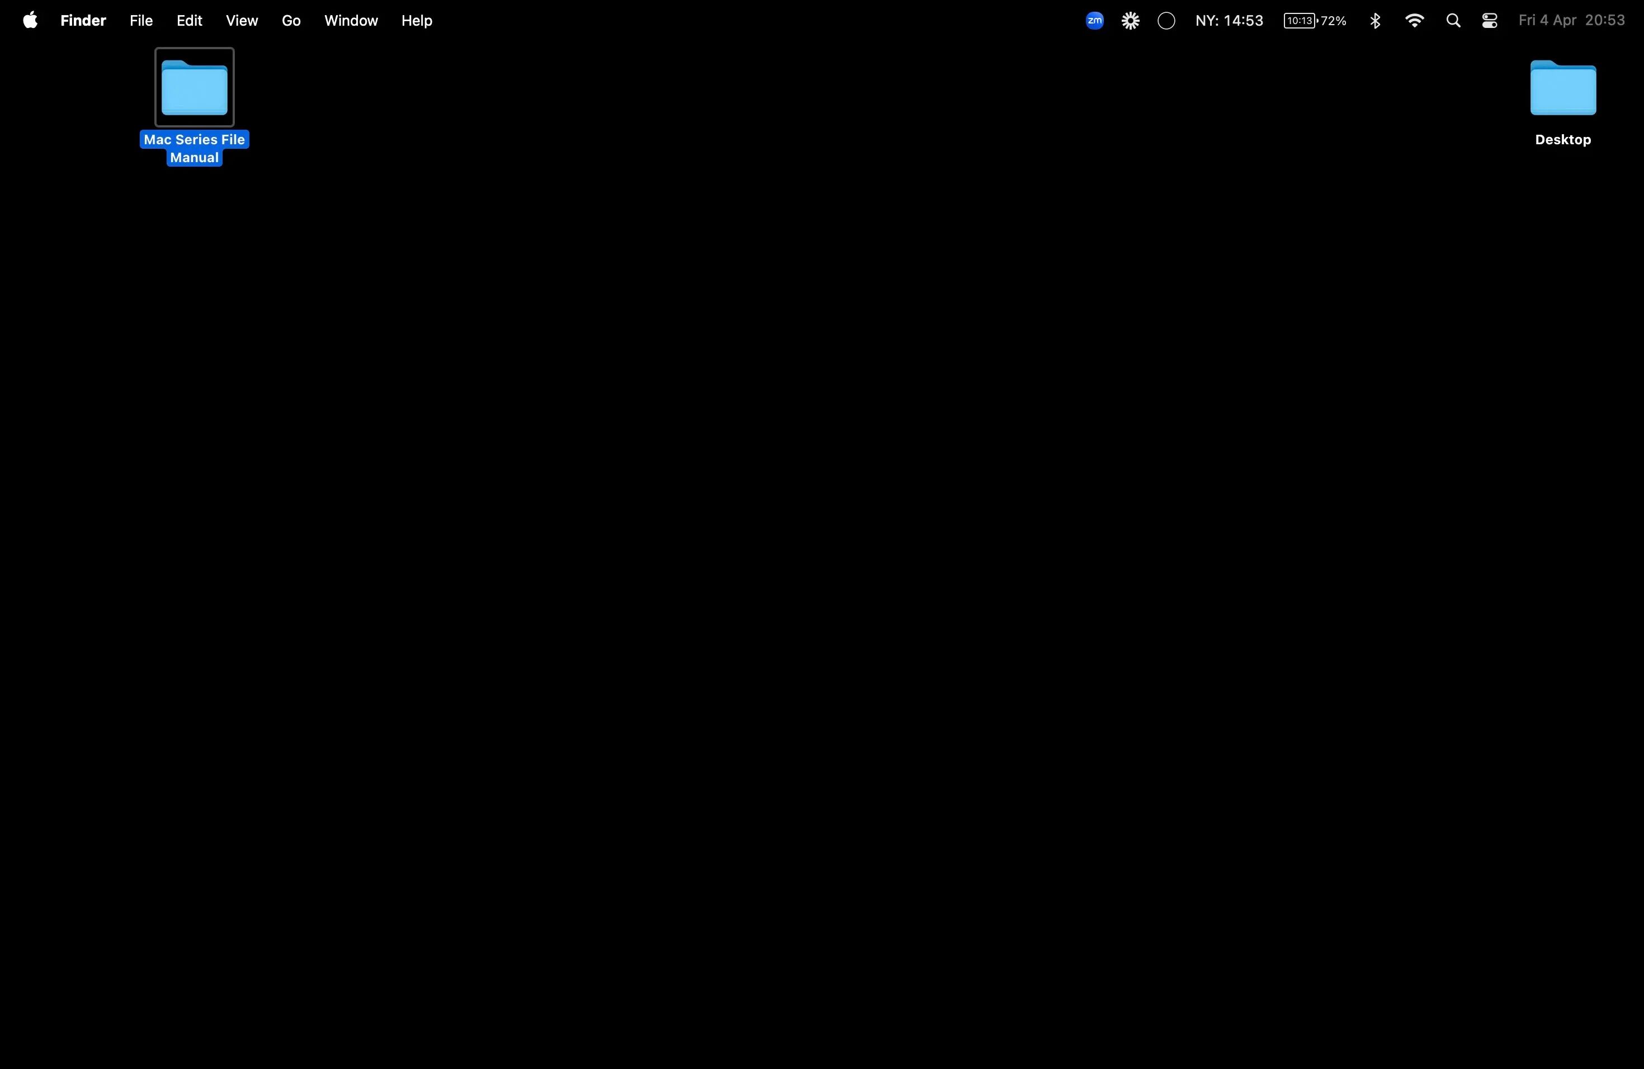Open the Apple menu

click(30, 21)
